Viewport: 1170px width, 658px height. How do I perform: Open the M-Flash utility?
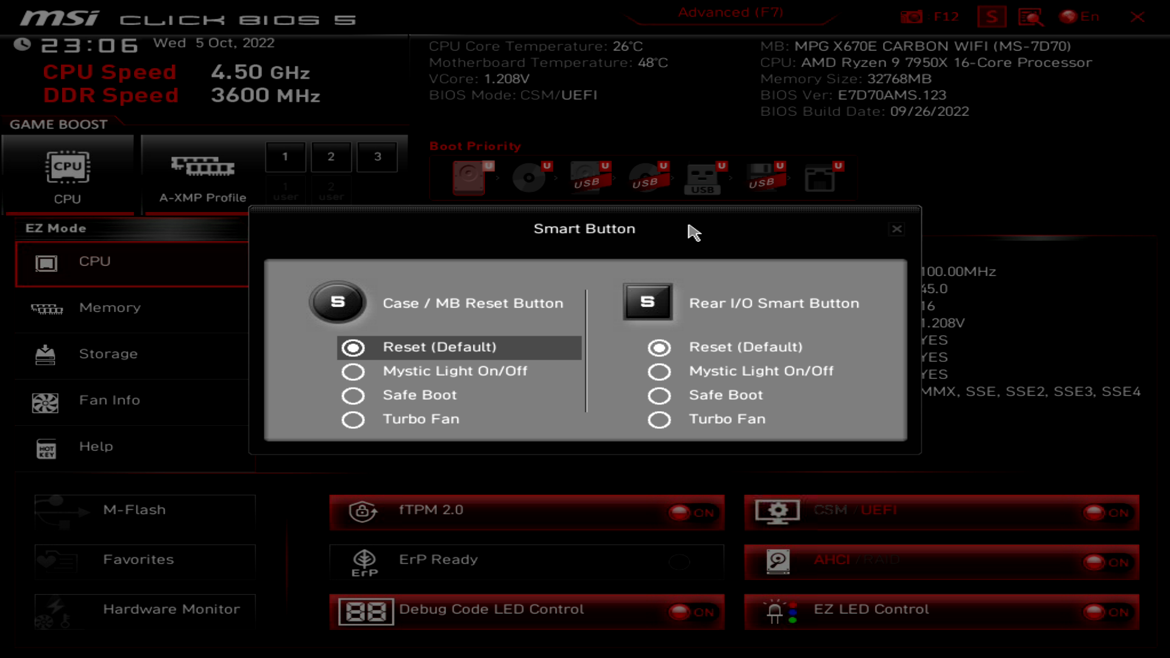134,510
